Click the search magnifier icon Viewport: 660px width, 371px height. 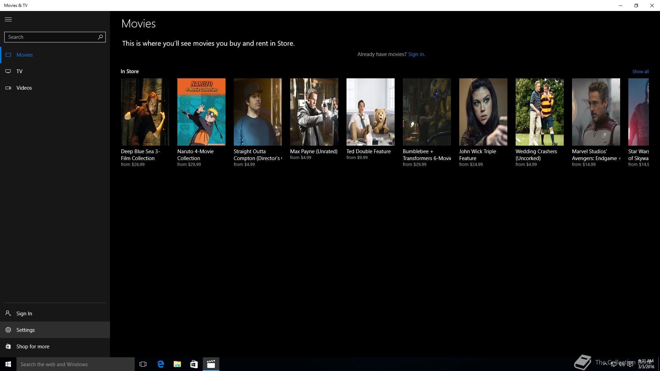(x=100, y=37)
